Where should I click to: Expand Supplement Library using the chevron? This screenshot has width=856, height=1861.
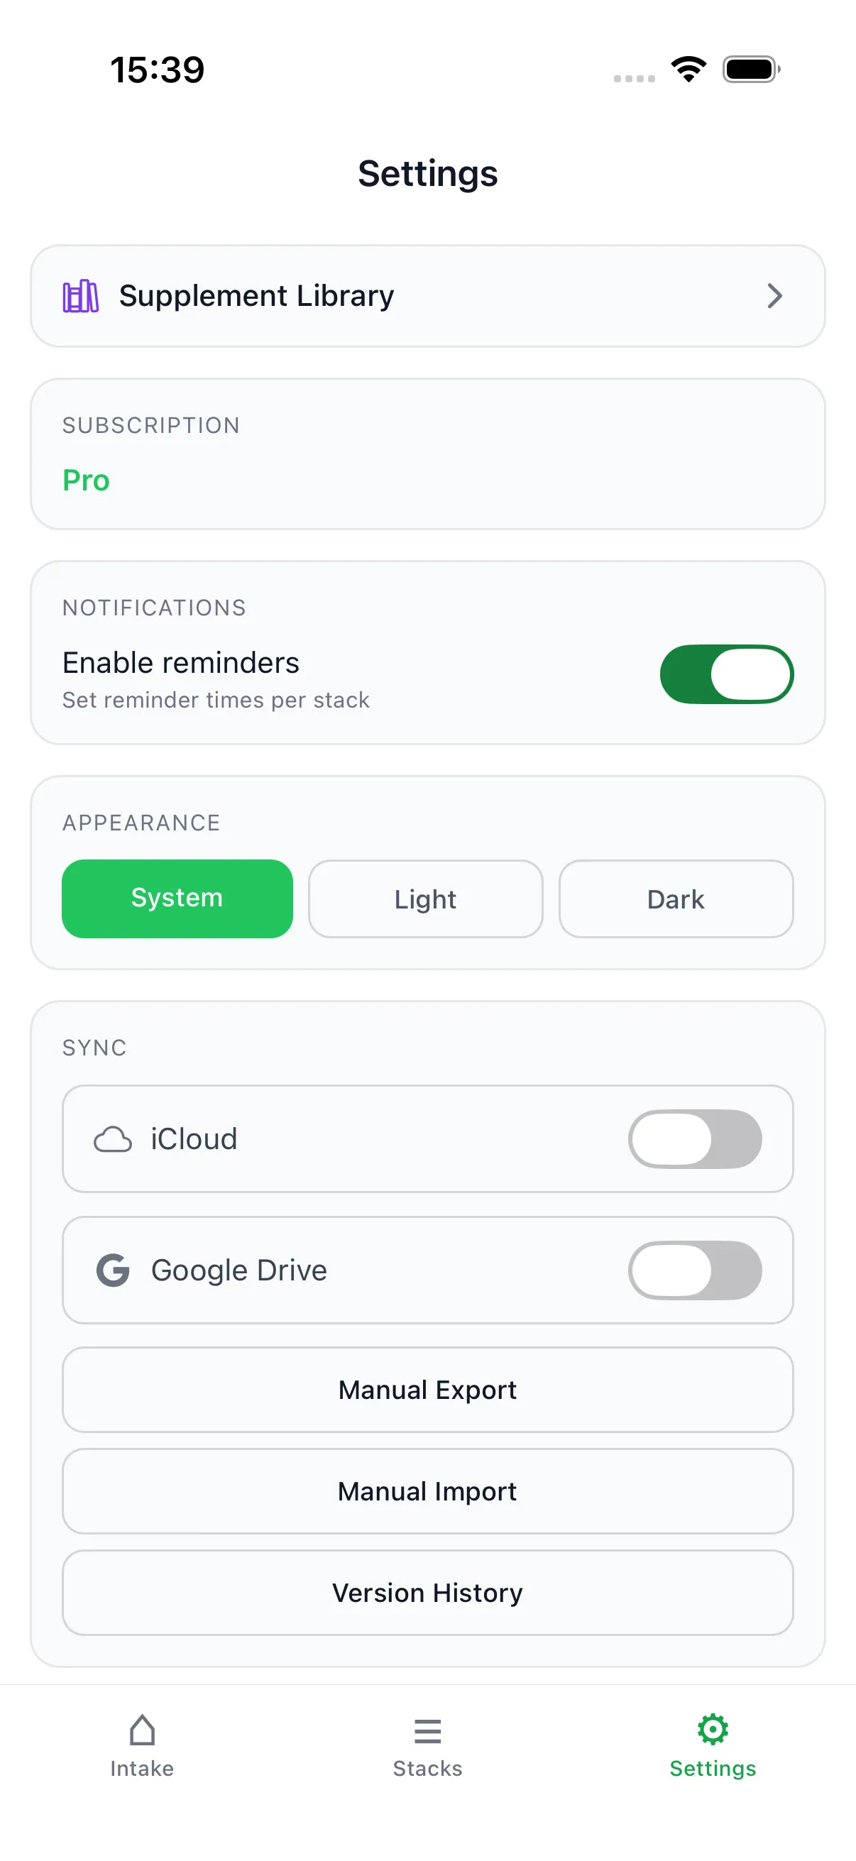[775, 296]
